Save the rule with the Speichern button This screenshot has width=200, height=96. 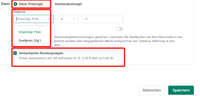pyautogui.click(x=181, y=90)
